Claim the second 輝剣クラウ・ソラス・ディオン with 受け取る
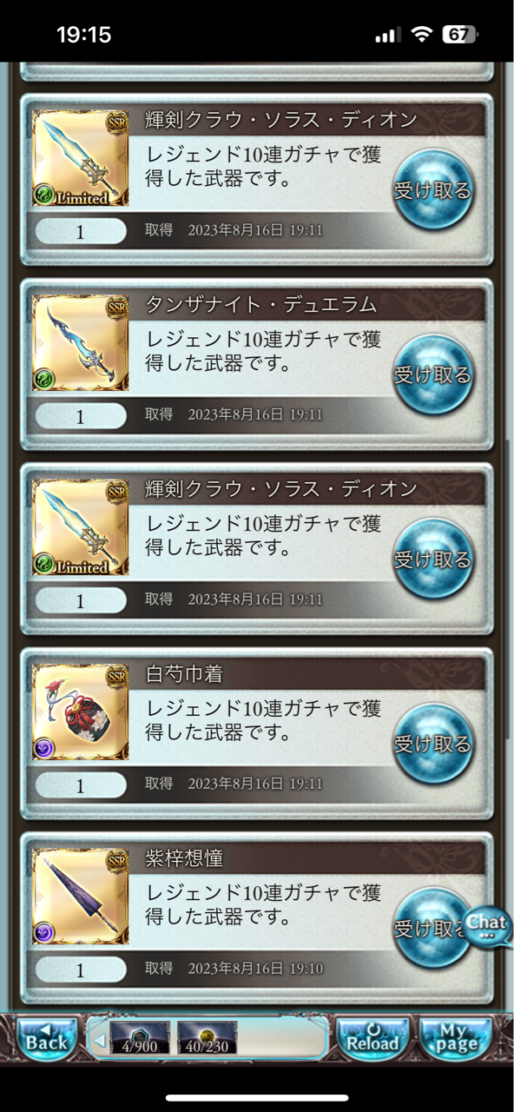This screenshot has width=514, height=1112. pos(432,559)
